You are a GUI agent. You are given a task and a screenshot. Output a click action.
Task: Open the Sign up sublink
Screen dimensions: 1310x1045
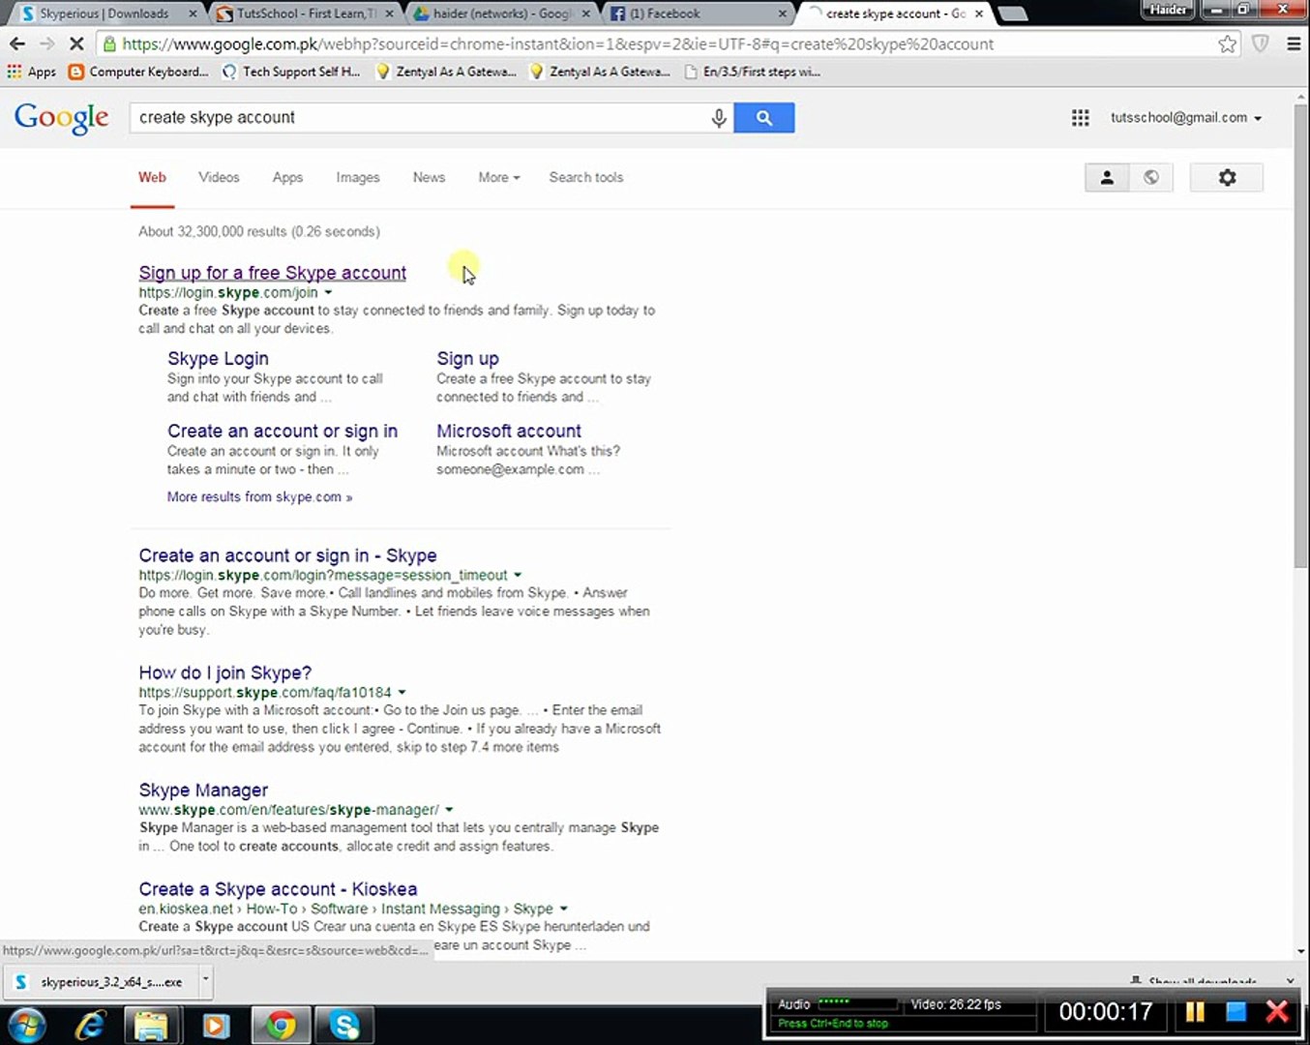[x=467, y=358]
